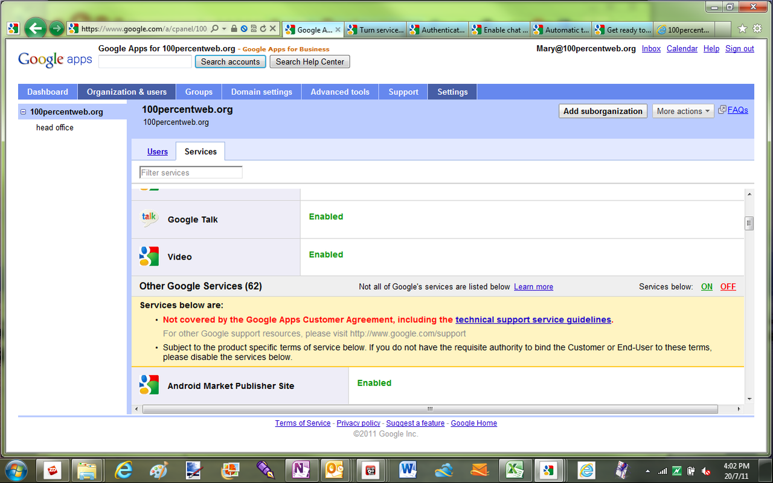The width and height of the screenshot is (773, 483).
Task: Click the Google Talk service icon
Action: 149,219
